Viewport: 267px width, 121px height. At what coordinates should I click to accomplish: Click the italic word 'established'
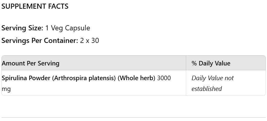coord(207,89)
